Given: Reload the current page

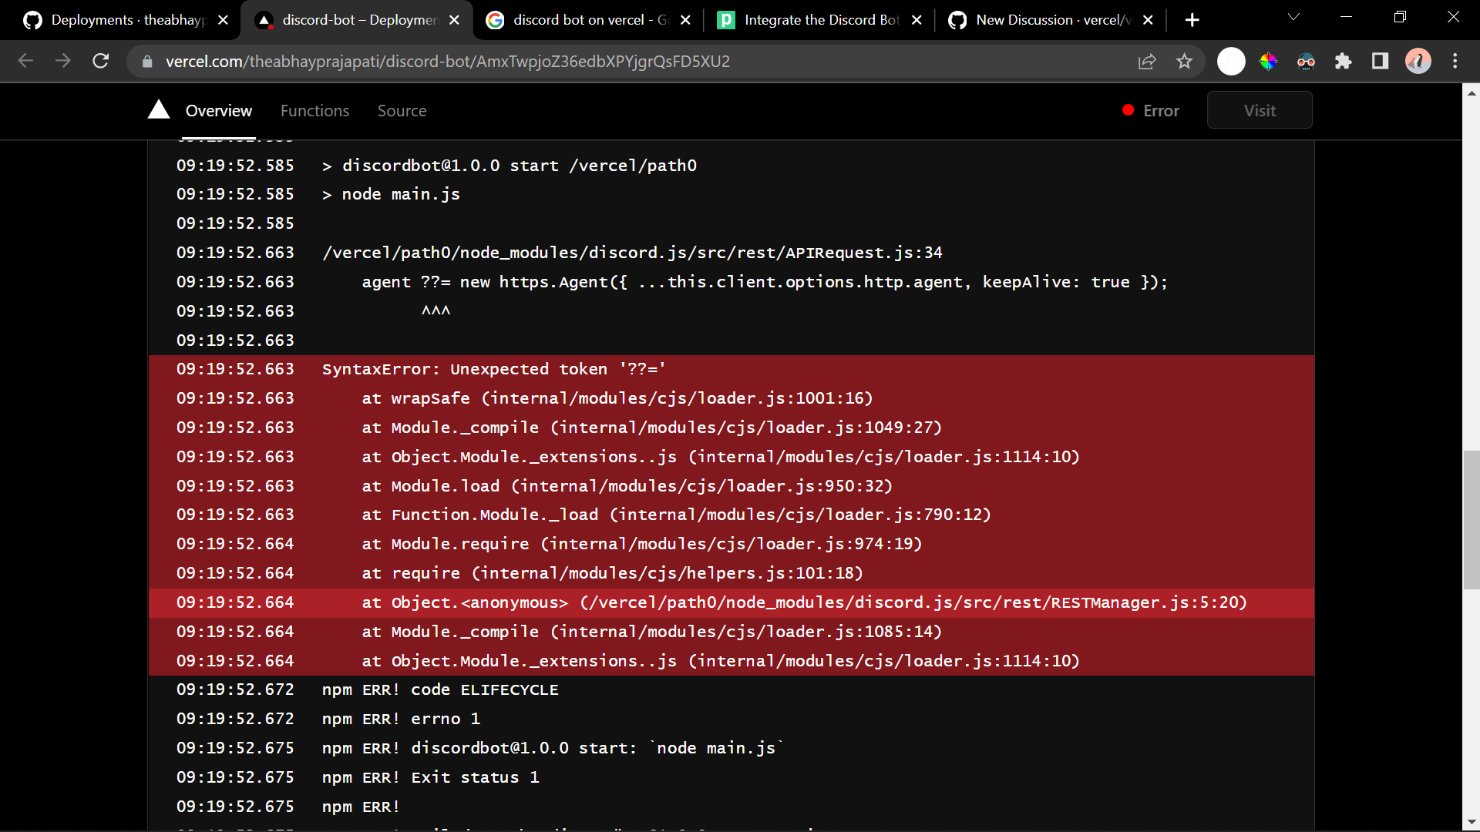Looking at the screenshot, I should (101, 61).
